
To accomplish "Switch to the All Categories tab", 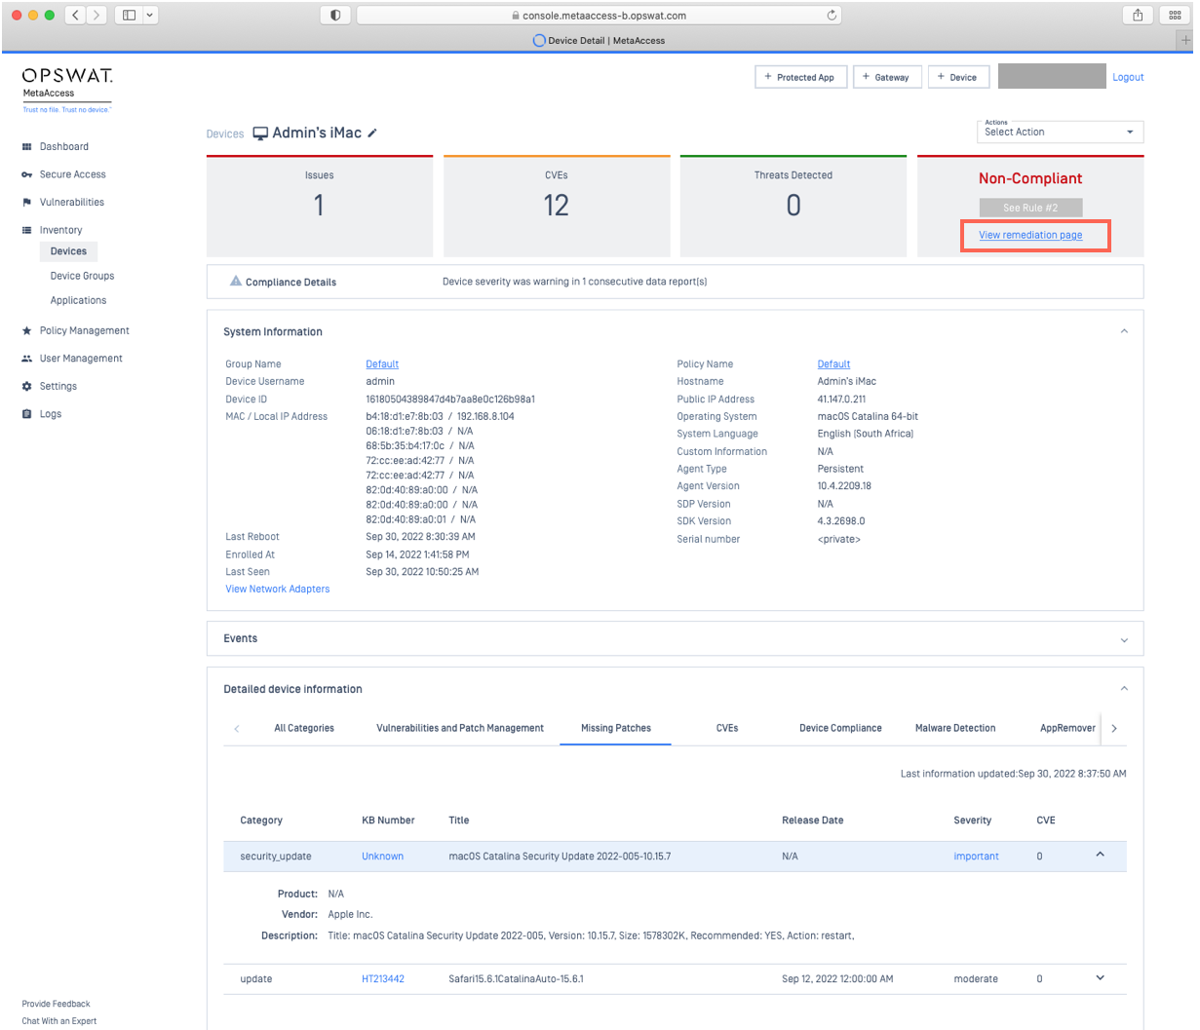I will pos(304,728).
